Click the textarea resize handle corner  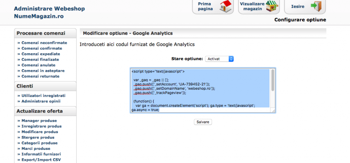coord(273,111)
